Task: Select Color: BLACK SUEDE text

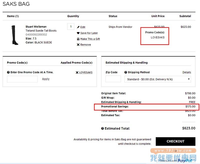Action: pyautogui.click(x=39, y=43)
